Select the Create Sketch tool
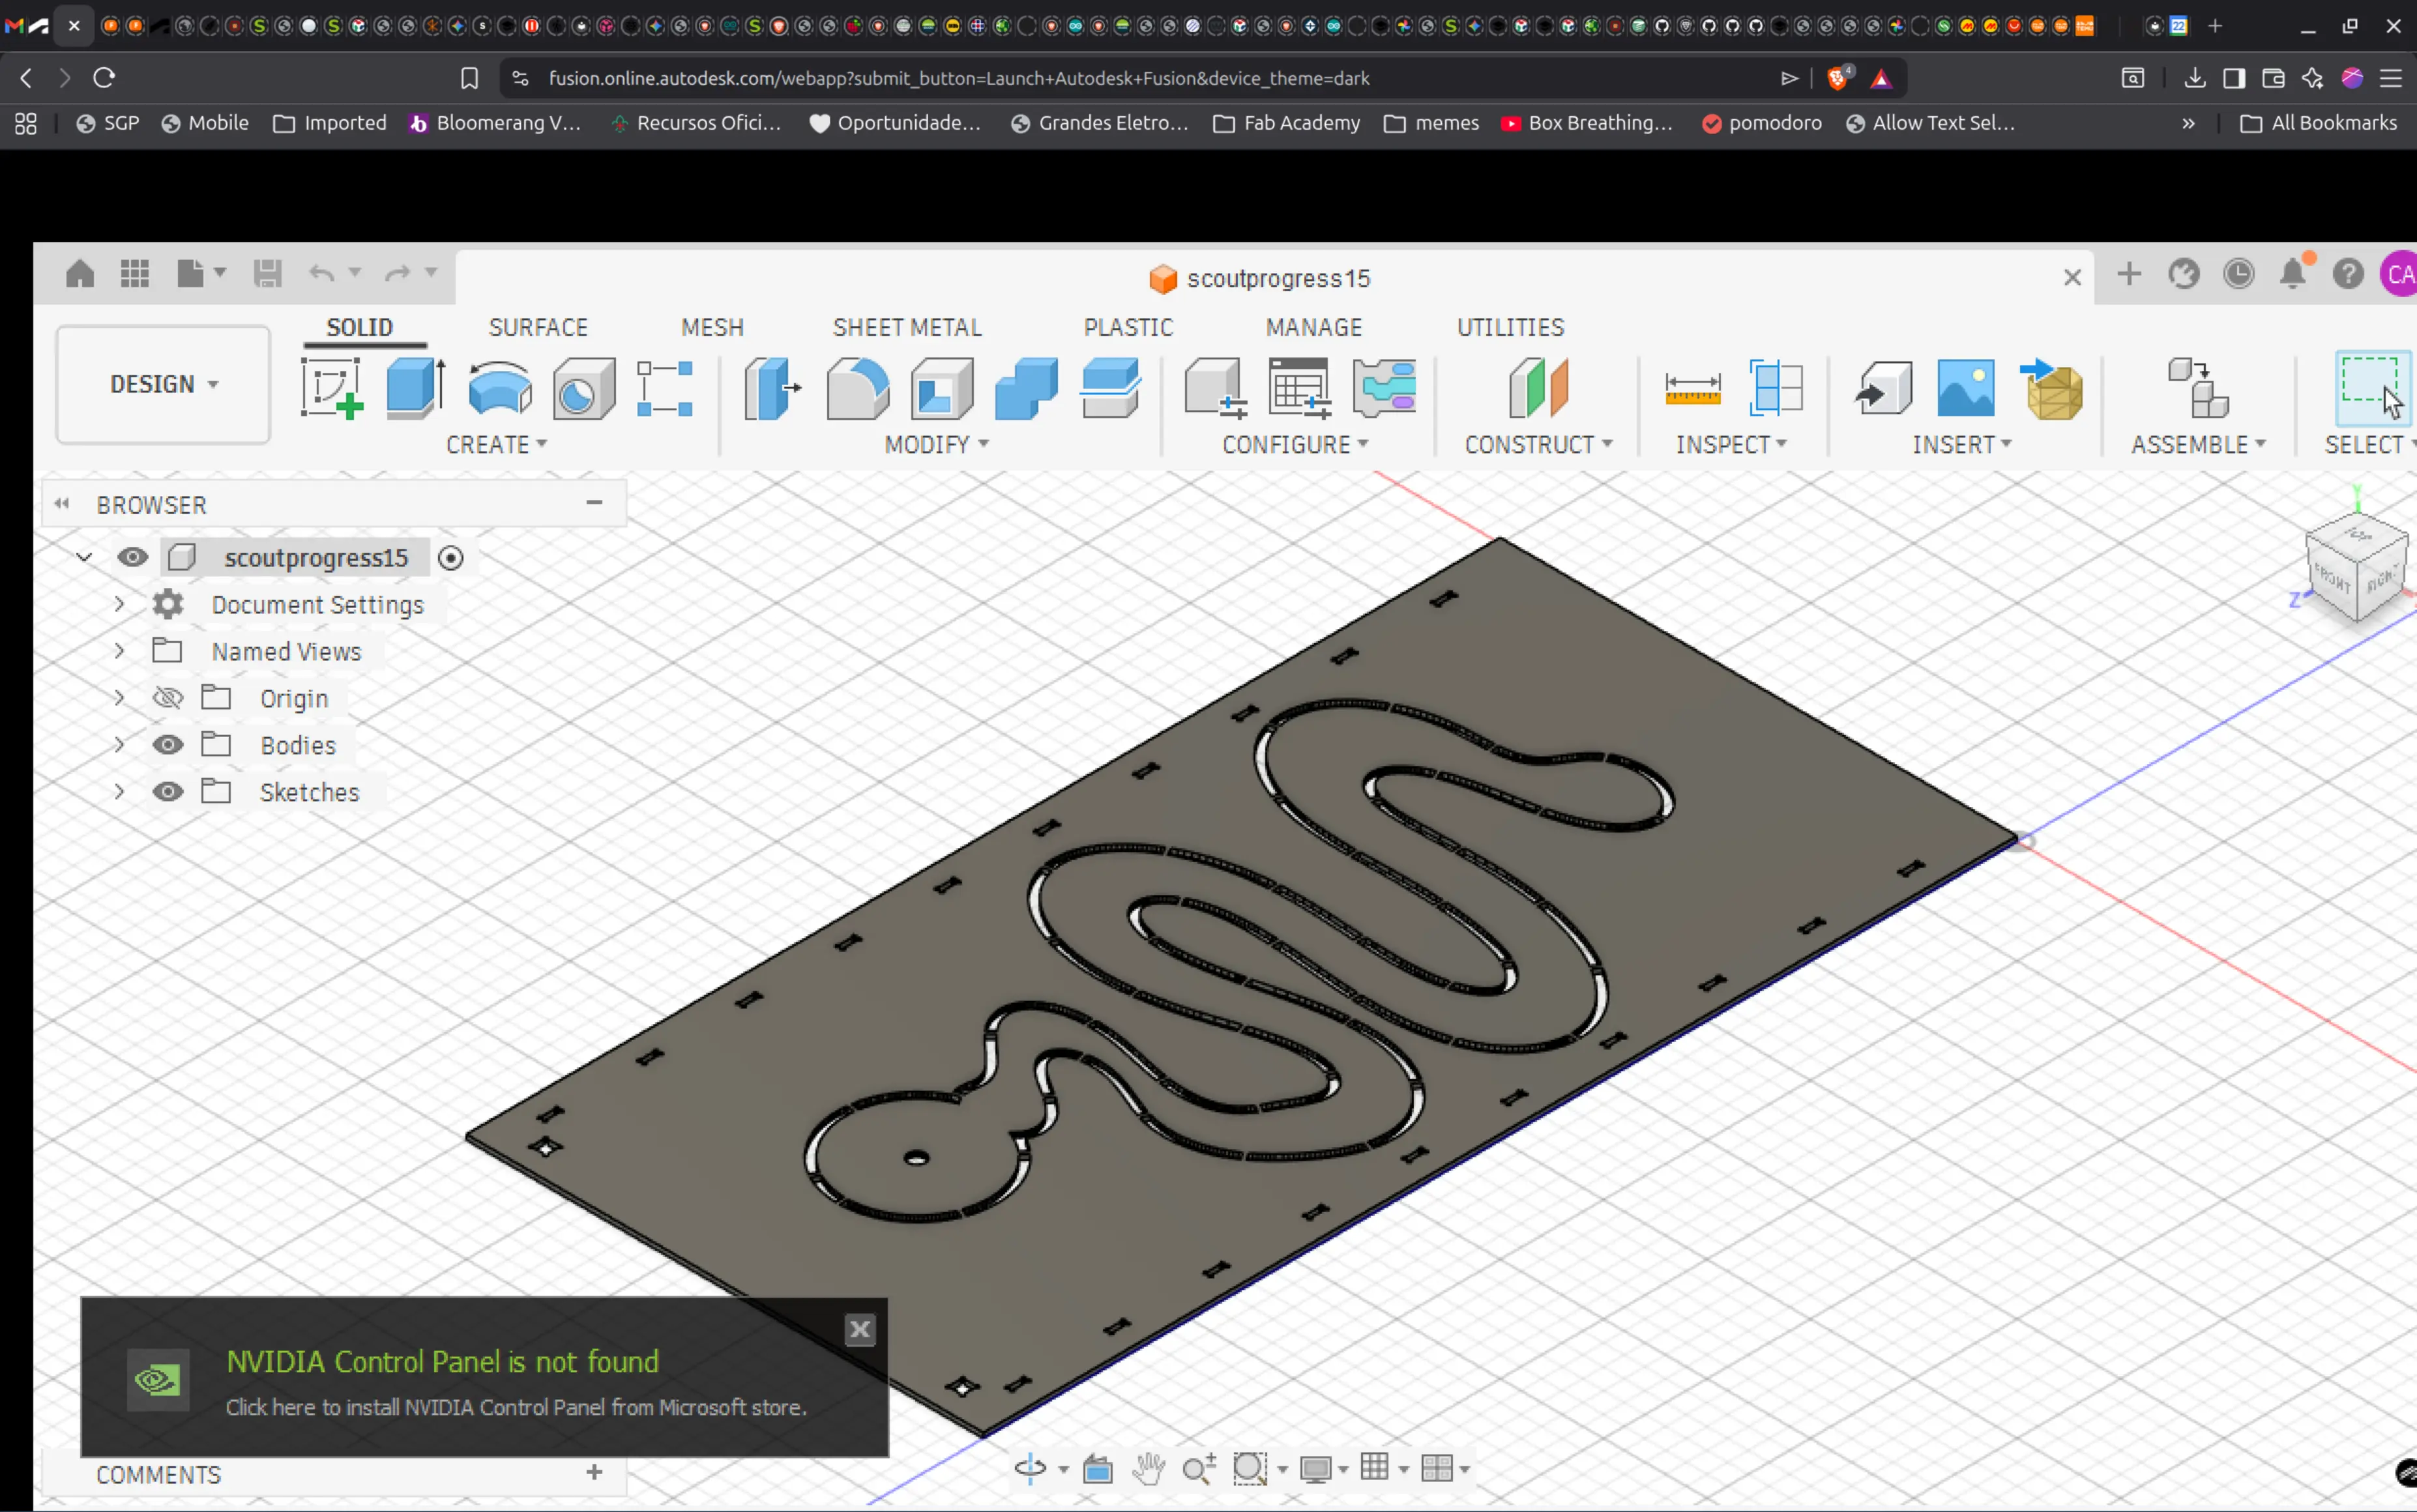2417x1512 pixels. tap(331, 388)
